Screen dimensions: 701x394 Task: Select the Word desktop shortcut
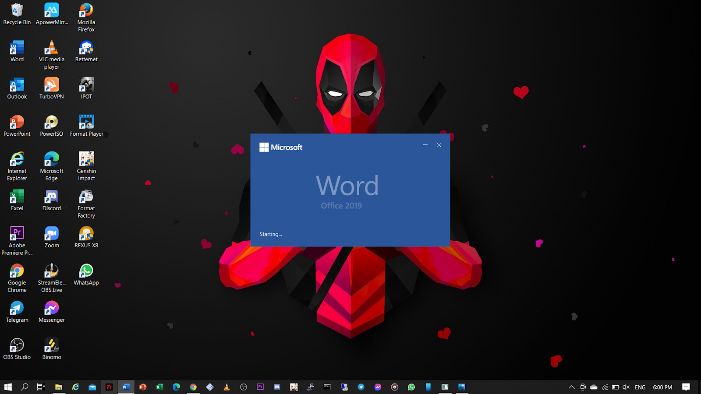(x=17, y=51)
